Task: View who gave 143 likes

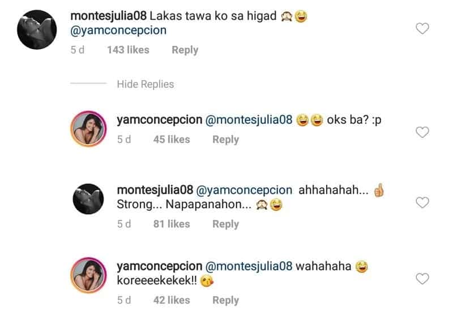Action: (x=129, y=50)
